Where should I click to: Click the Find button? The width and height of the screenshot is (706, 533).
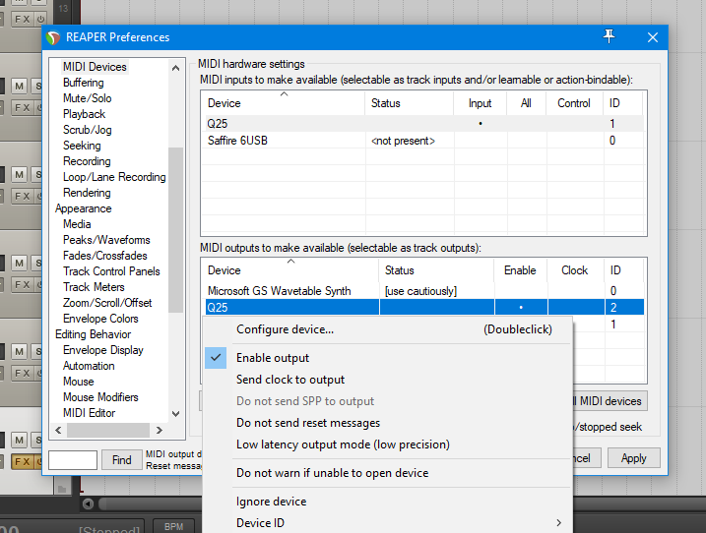[121, 459]
